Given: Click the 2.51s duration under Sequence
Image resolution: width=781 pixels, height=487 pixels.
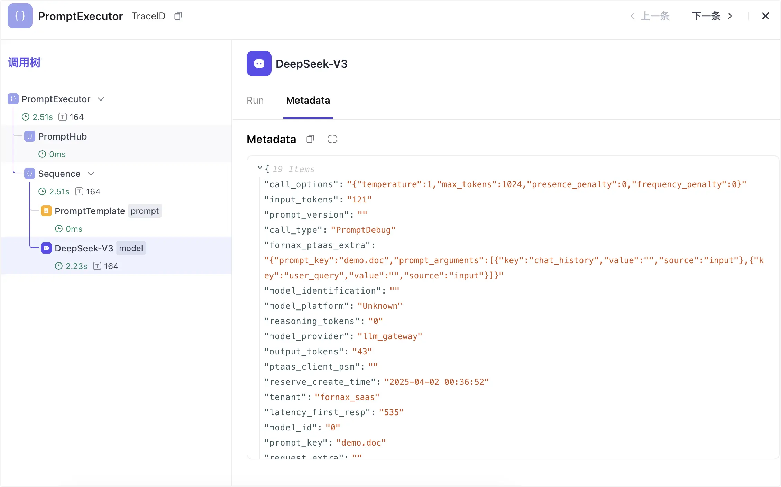Looking at the screenshot, I should click(59, 192).
